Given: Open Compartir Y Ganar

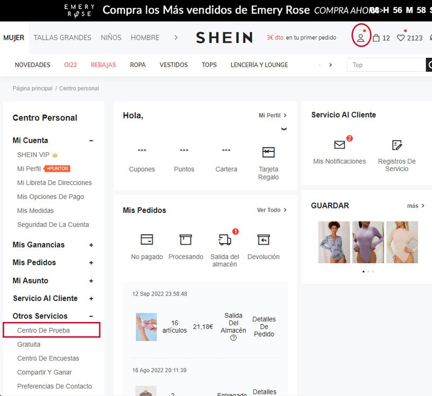Looking at the screenshot, I should (x=44, y=372).
